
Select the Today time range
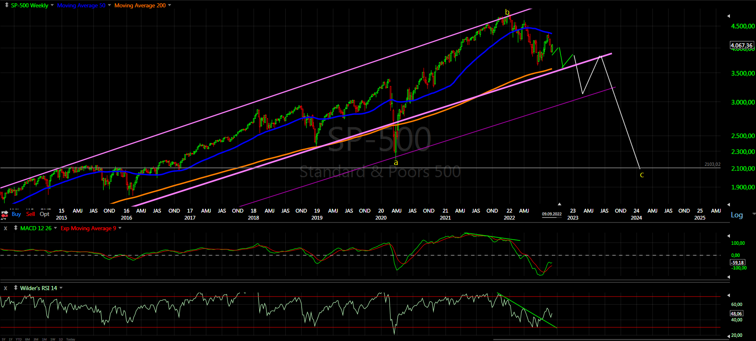pyautogui.click(x=71, y=339)
